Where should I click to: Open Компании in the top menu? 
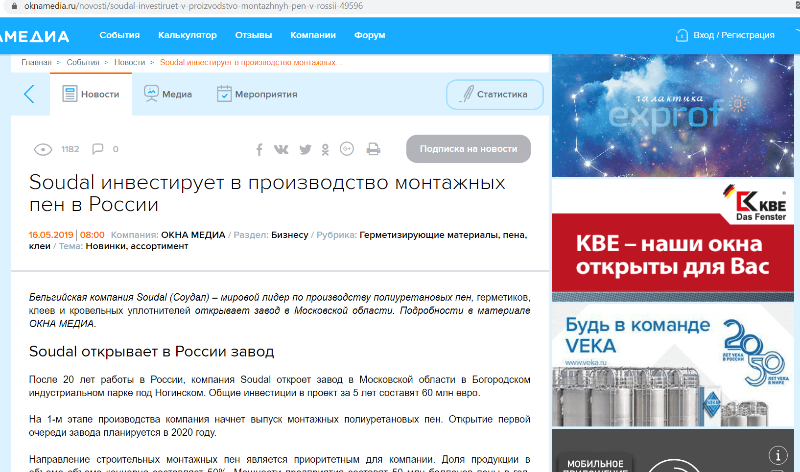pyautogui.click(x=313, y=35)
